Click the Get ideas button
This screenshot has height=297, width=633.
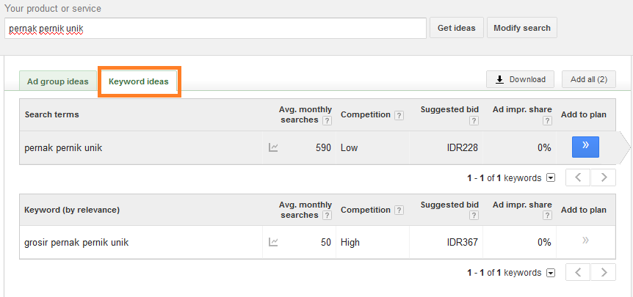(x=457, y=28)
